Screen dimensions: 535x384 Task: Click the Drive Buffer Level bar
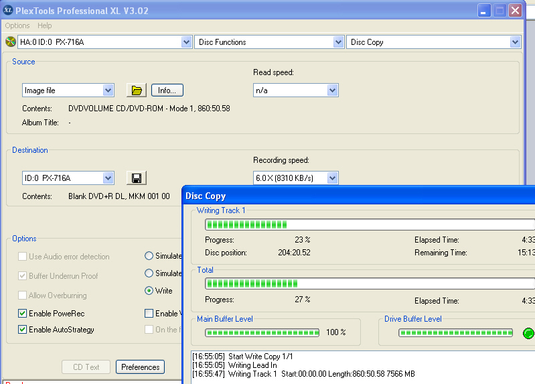click(455, 333)
